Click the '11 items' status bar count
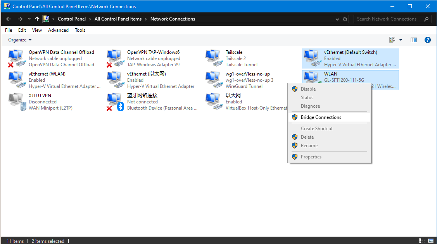Viewport: 437px width, 244px height. point(15,241)
